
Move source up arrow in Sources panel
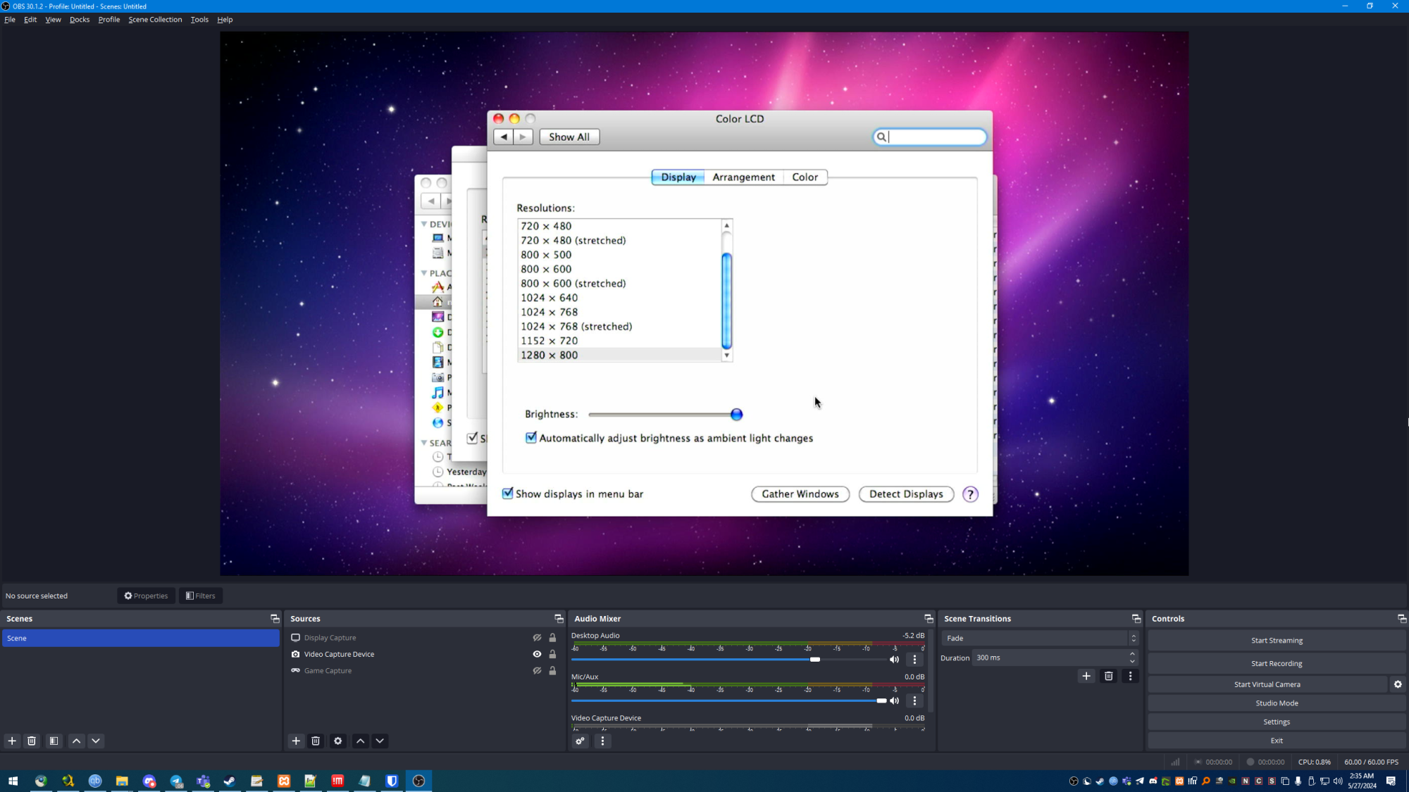click(x=361, y=741)
